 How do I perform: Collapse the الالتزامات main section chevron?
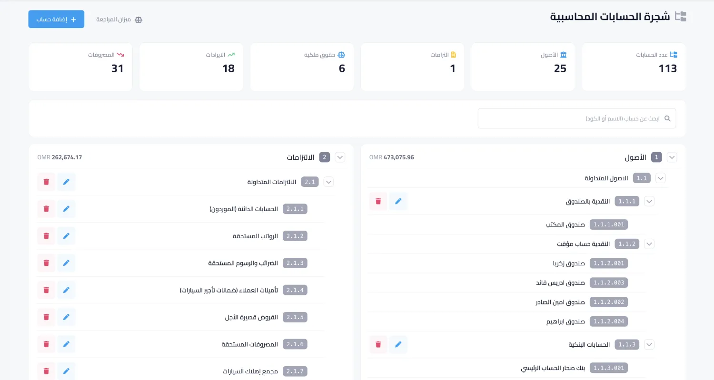click(x=340, y=157)
